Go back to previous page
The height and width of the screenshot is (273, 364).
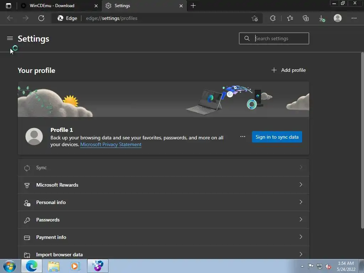coord(10,18)
